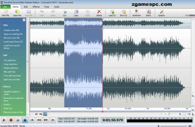The image size is (195, 127).
Task: Switch to the Edit tab
Action: tap(26, 7)
